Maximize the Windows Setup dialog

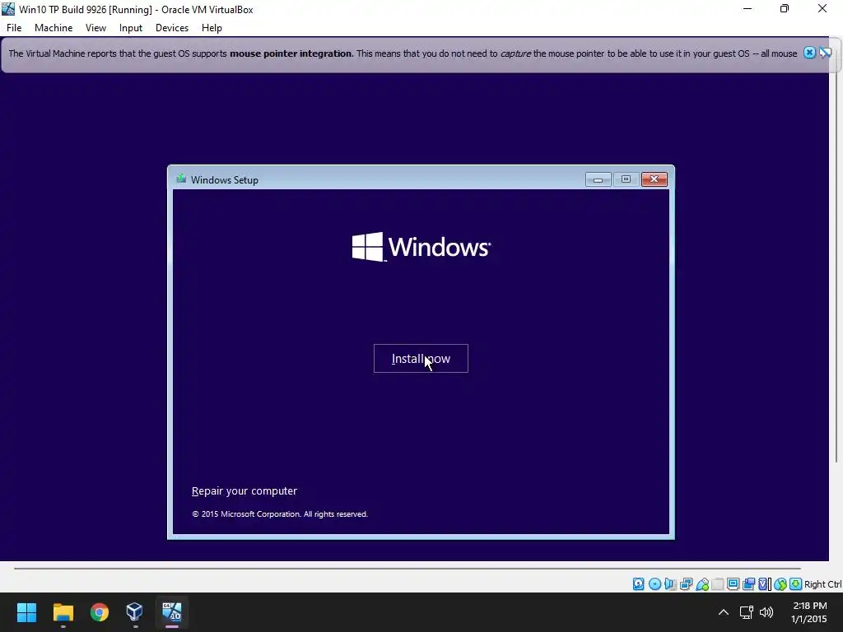626,179
